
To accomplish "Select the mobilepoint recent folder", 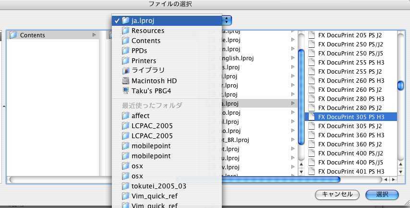I will (x=151, y=146).
